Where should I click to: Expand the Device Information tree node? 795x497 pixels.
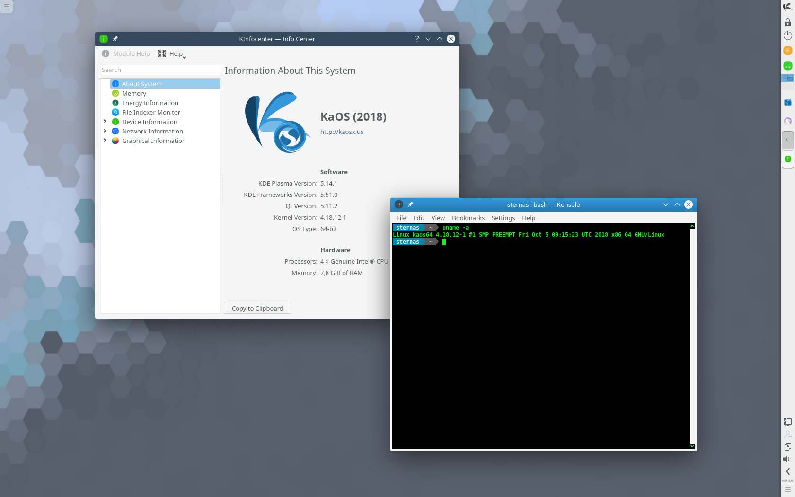pos(105,122)
